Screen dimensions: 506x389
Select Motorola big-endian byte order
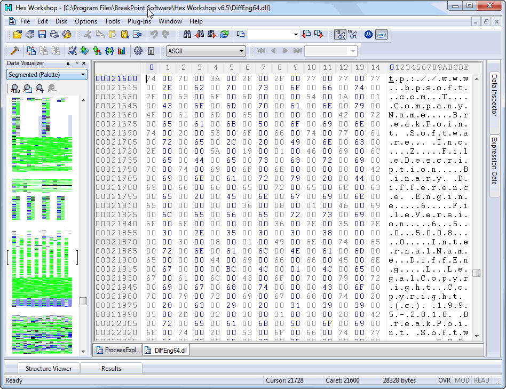(x=368, y=35)
